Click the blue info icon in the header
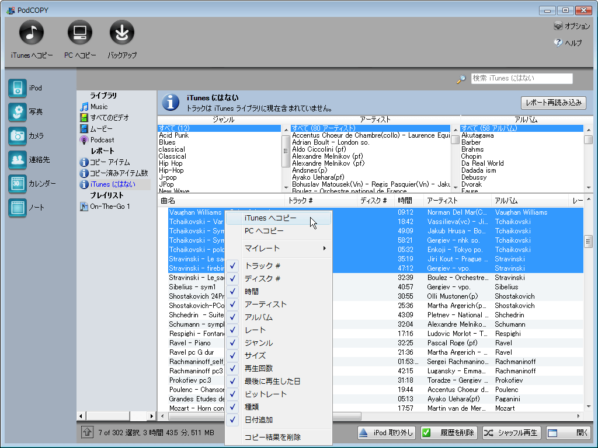 tap(171, 103)
